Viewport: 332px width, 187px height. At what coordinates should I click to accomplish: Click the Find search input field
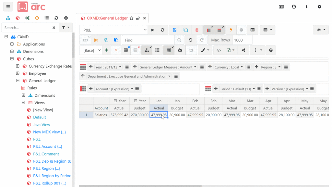(148, 40)
